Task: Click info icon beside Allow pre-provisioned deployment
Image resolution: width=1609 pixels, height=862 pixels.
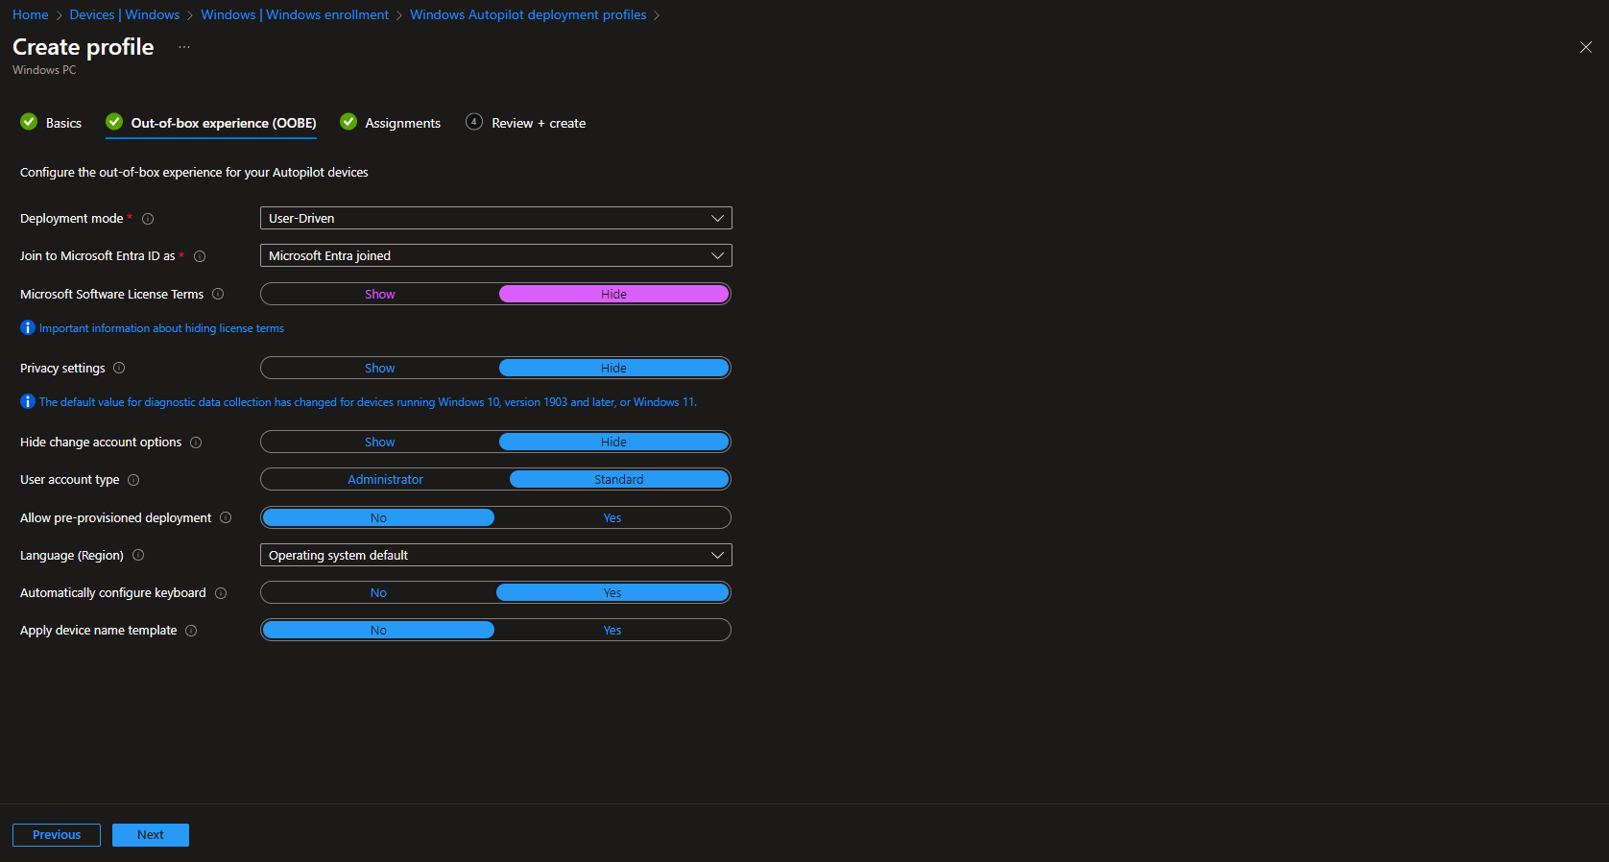Action: coord(226,517)
